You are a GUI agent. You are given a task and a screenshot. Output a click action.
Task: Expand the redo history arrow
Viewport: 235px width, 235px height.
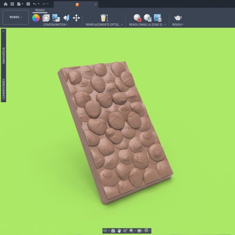[48, 4]
